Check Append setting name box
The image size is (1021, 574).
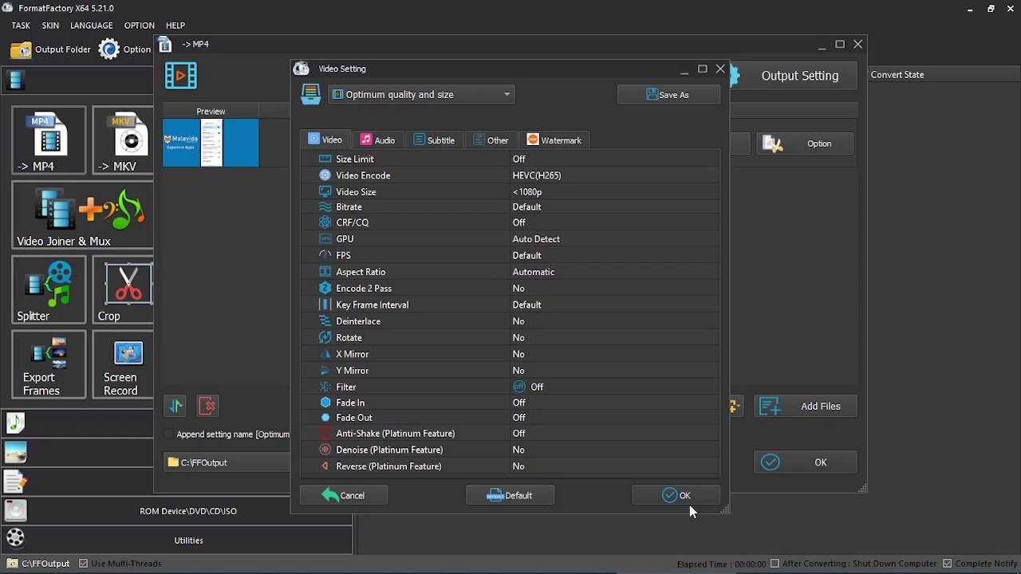point(168,434)
